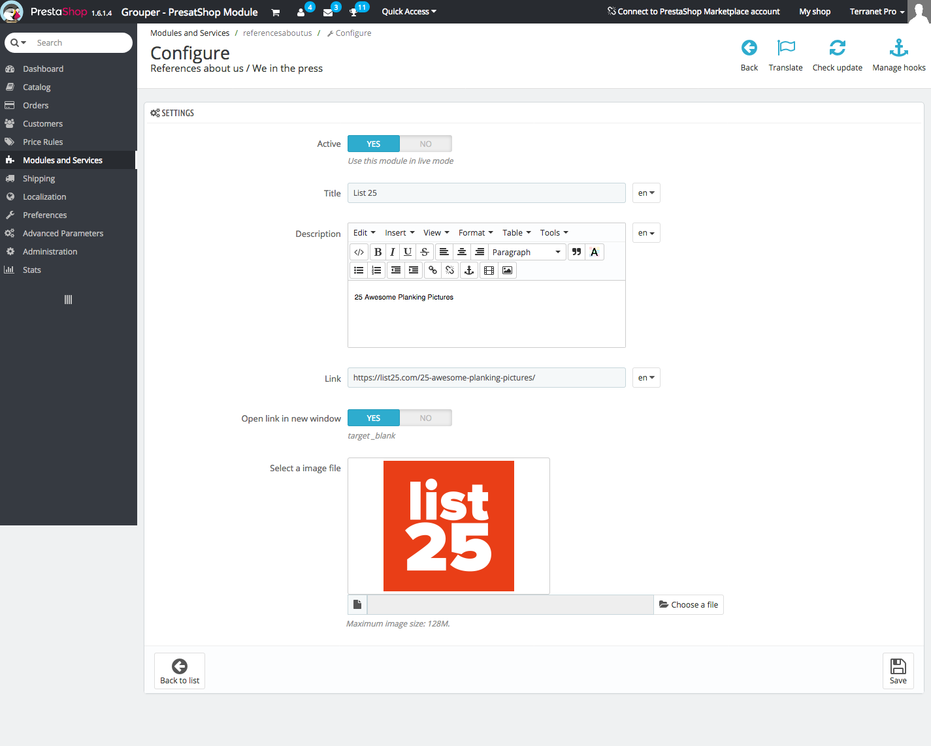Insert a link in description

pos(433,270)
